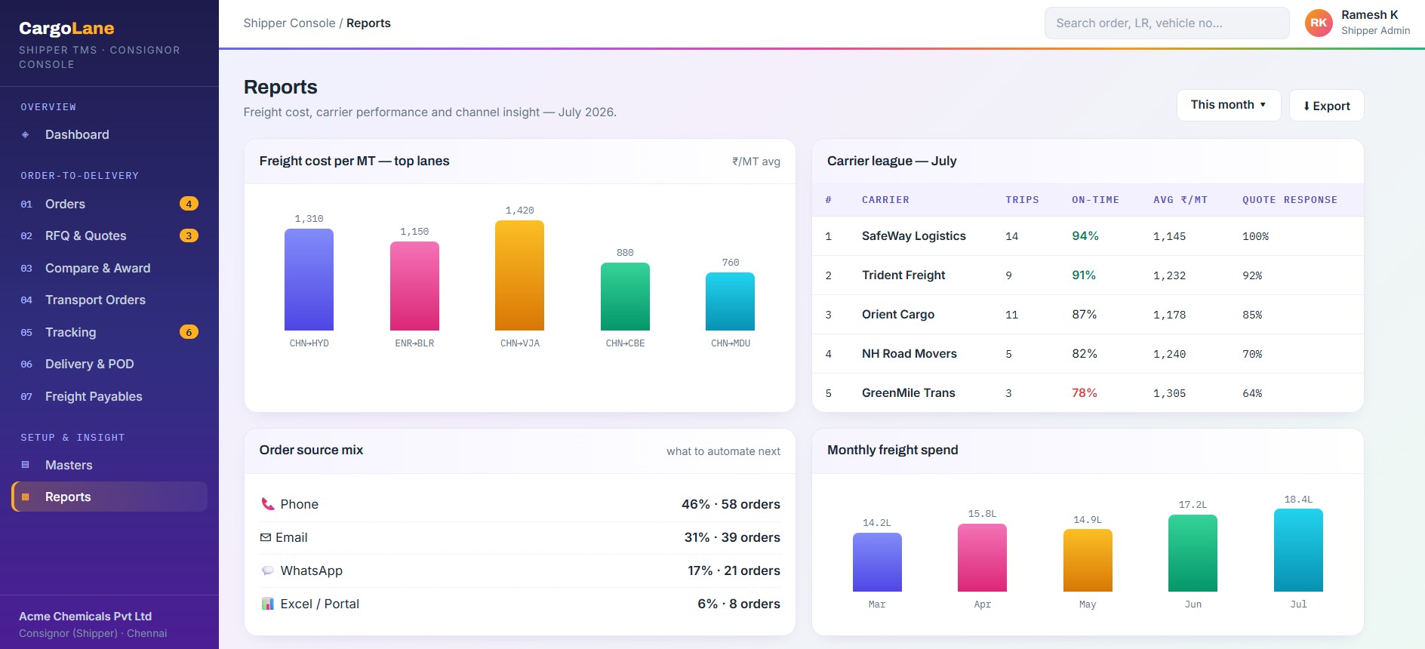Click the Excel / Portal chart icon
This screenshot has width=1425, height=649.
267,604
